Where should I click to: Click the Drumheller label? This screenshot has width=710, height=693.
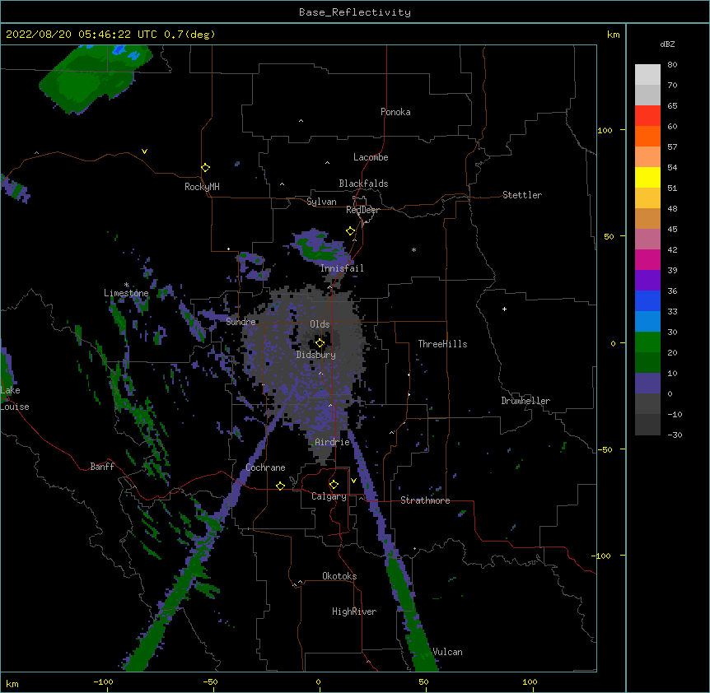click(x=525, y=401)
